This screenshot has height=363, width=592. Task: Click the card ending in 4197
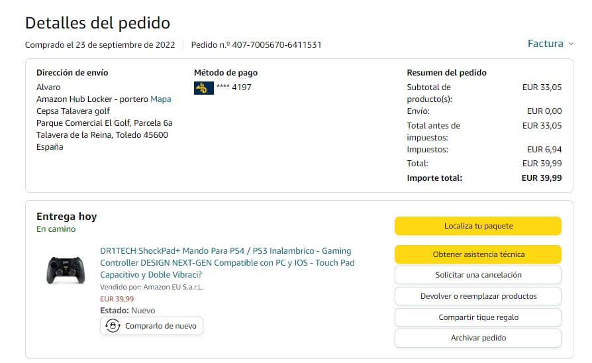pos(234,87)
